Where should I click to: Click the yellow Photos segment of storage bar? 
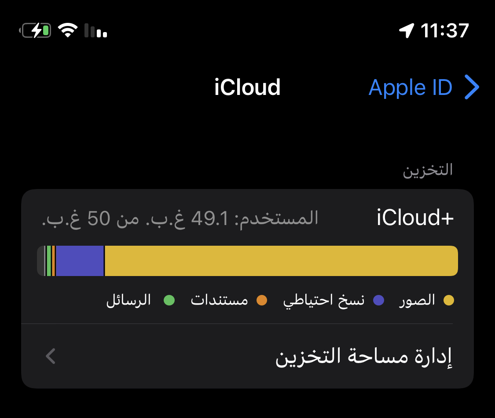281,261
